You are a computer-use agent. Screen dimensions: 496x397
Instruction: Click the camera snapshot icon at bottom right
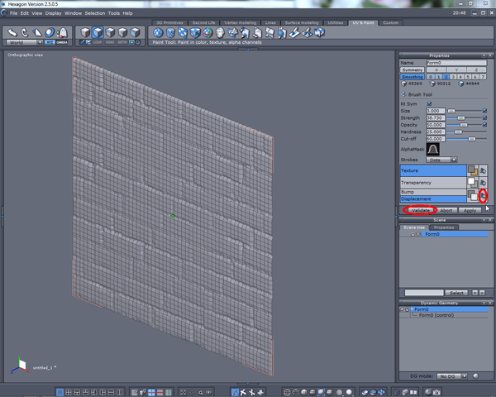point(436,392)
